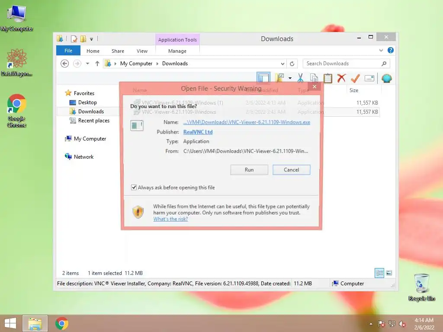Screen dimensions: 443x332
Task: Close the Open File Security Warning dialog
Action: pos(315,86)
